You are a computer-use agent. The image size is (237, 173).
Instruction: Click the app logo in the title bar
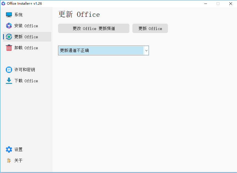(4, 4)
